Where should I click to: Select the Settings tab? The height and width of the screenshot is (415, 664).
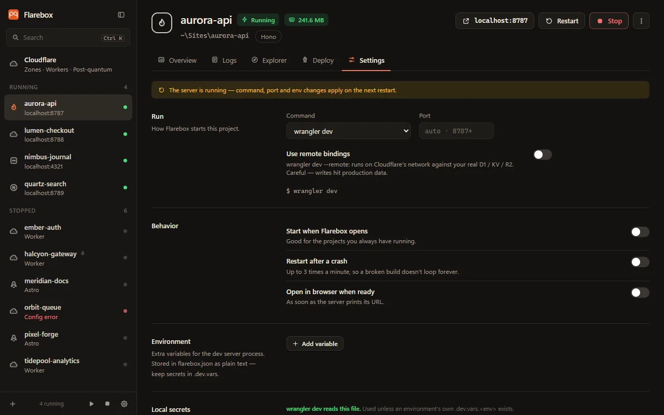click(x=367, y=61)
